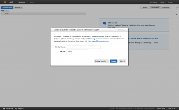Select the Transfers view tab
Screen dimensions: 179x110
165,8
